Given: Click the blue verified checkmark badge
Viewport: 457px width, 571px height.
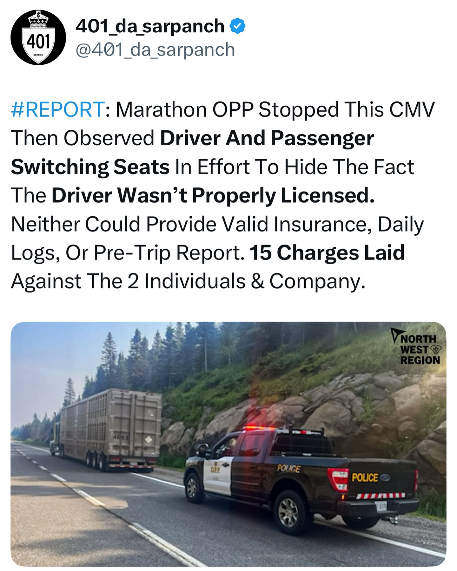Looking at the screenshot, I should coord(237,26).
